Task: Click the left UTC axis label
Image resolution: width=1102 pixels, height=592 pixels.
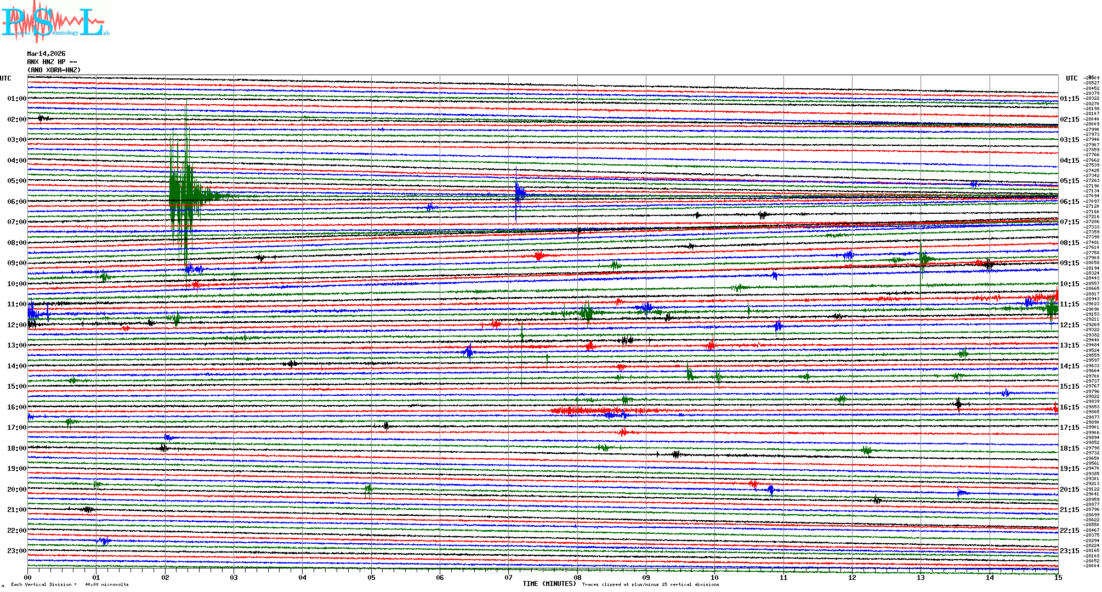Action: [5, 78]
